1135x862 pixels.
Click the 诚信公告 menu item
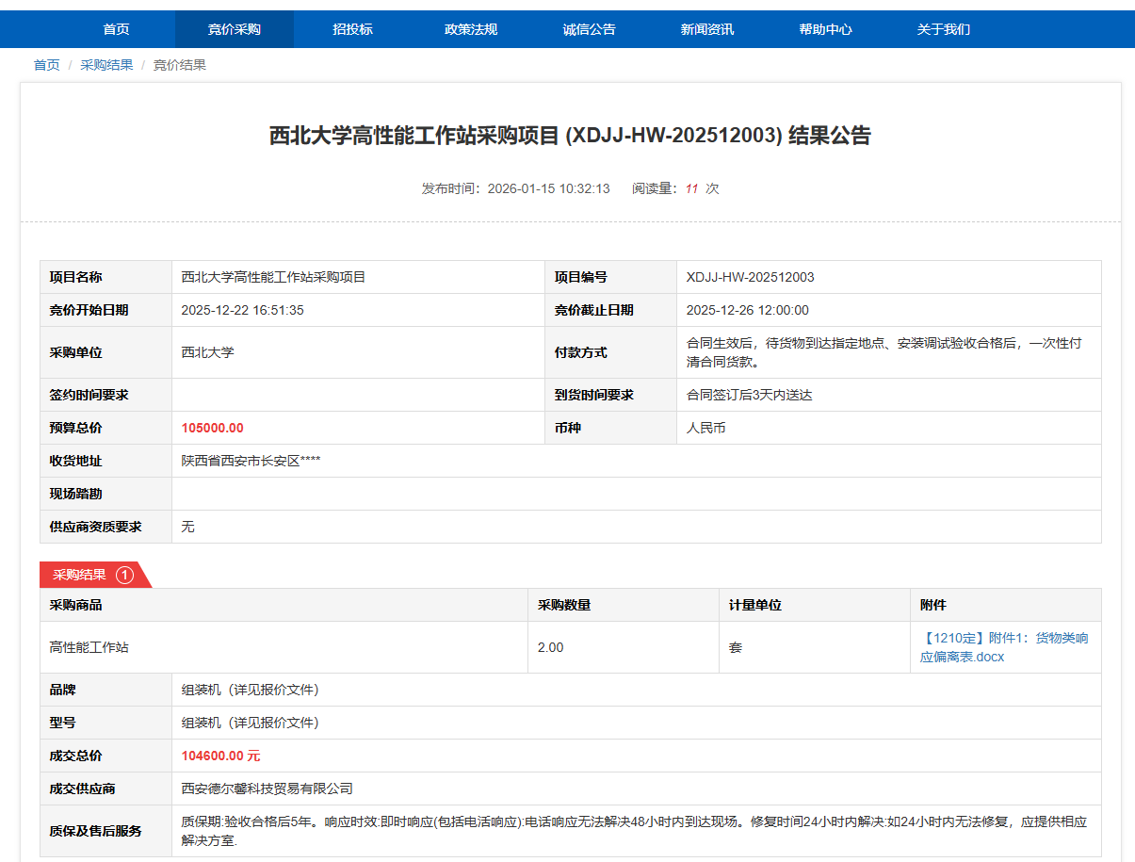[589, 29]
